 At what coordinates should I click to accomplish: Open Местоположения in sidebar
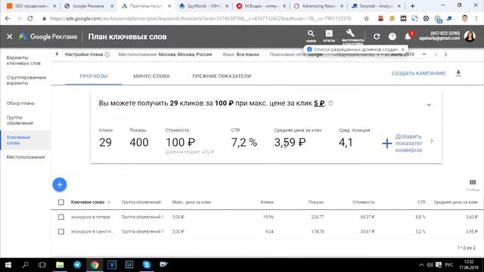pyautogui.click(x=25, y=157)
